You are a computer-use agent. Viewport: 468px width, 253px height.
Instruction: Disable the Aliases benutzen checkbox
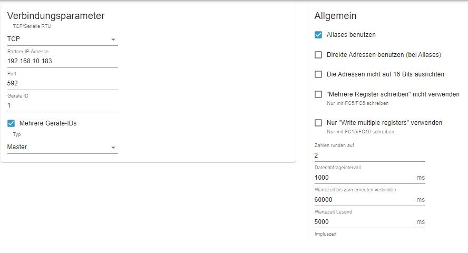pos(318,35)
